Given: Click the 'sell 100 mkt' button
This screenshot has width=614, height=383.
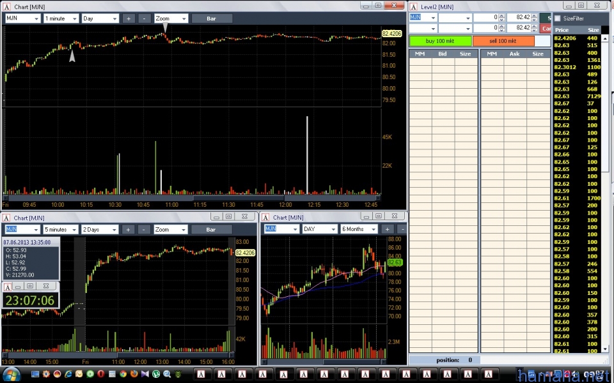Looking at the screenshot, I should tap(503, 41).
